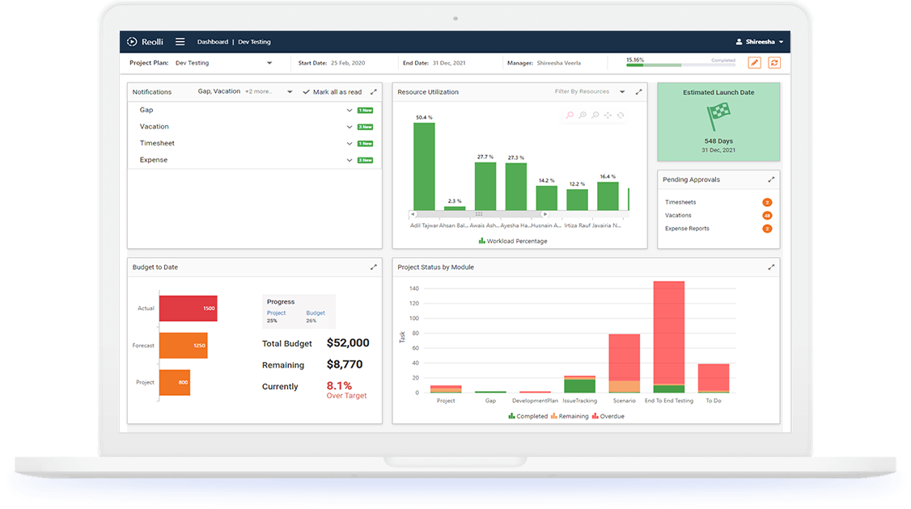Viewport: 911px width, 509px height.
Task: Expand the Vacation notification row
Action: point(350,127)
